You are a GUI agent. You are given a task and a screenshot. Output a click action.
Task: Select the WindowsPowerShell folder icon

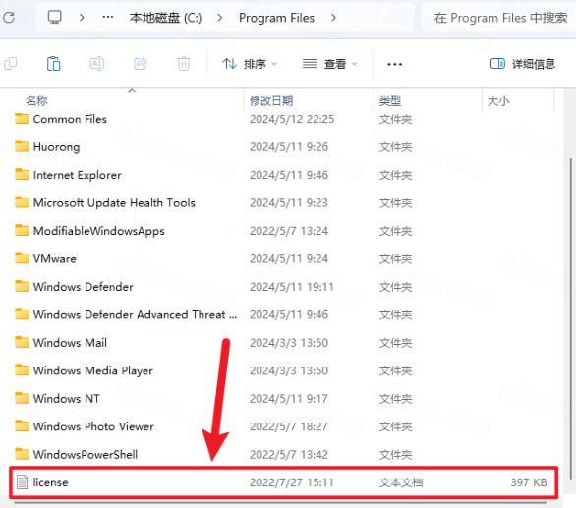click(22, 454)
